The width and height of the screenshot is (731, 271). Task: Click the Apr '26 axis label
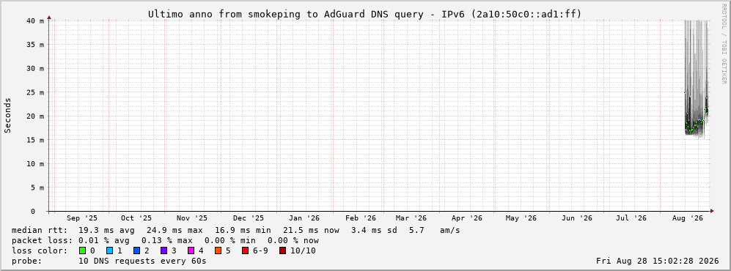[x=466, y=218]
